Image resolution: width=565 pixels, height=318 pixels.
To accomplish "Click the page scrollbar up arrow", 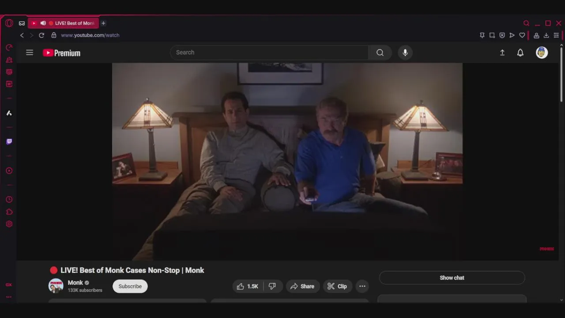I will (x=561, y=45).
